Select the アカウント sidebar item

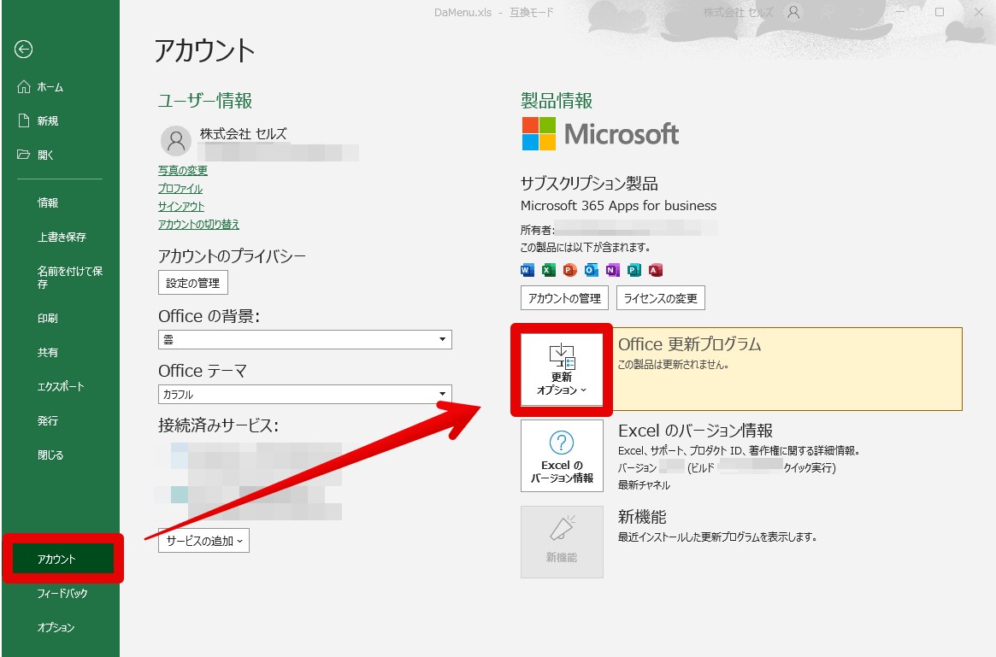(x=63, y=559)
